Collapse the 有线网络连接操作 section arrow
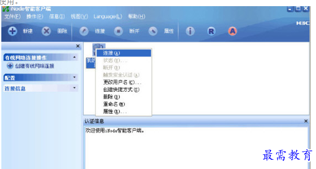This screenshot has height=169, width=316. pyautogui.click(x=74, y=57)
